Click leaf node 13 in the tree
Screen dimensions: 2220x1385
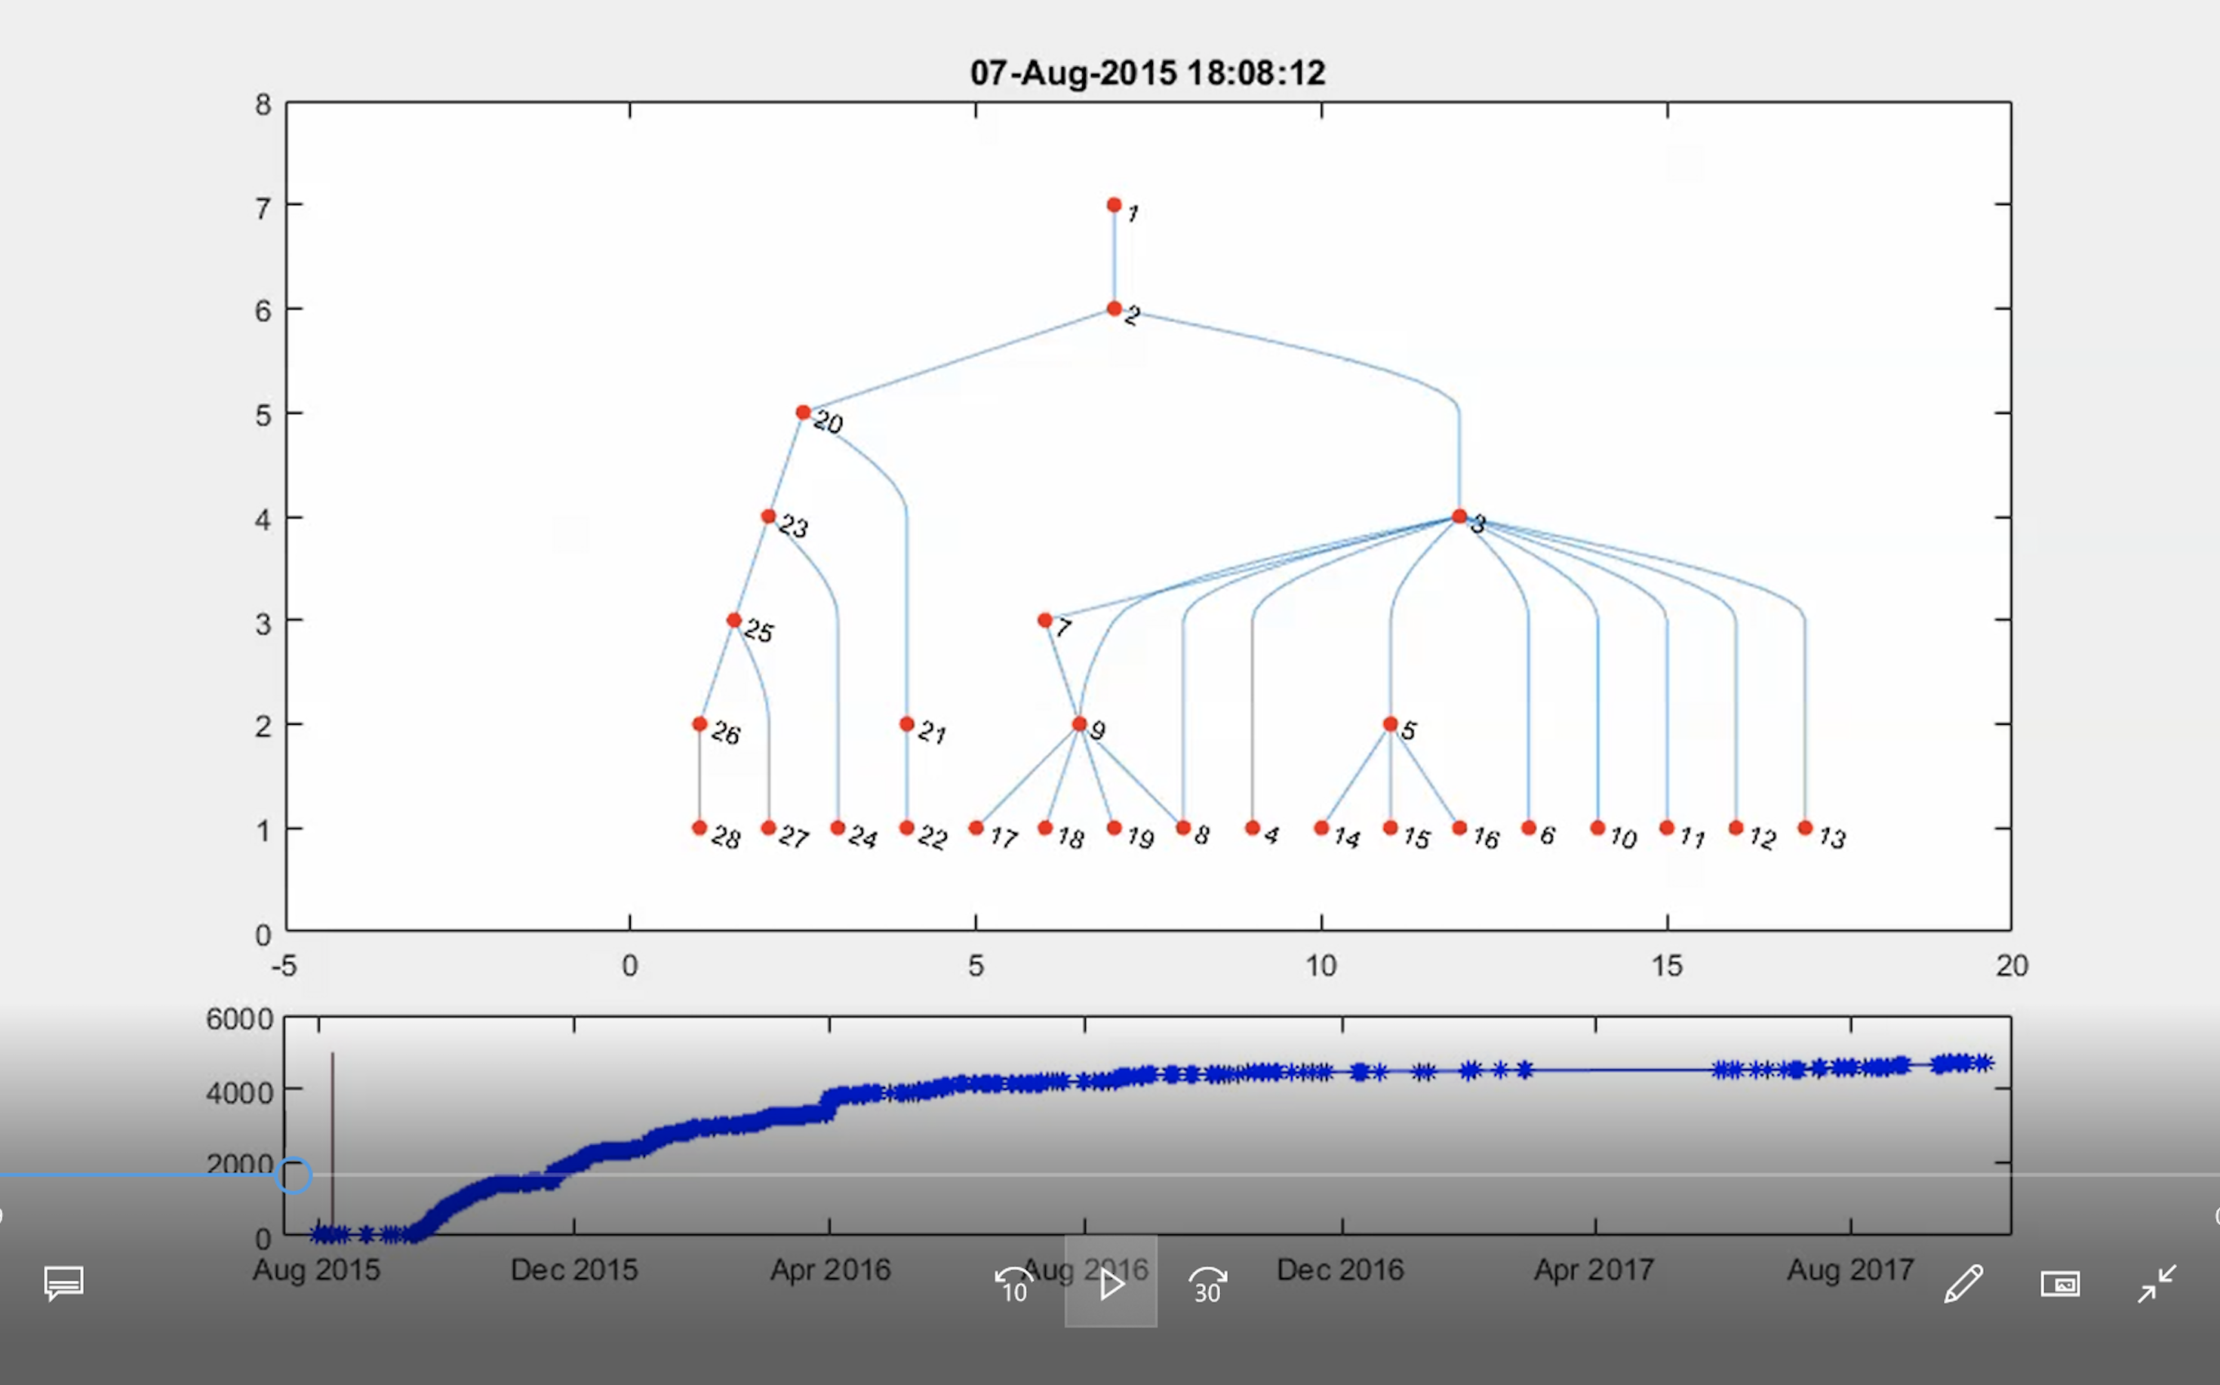pos(1805,828)
